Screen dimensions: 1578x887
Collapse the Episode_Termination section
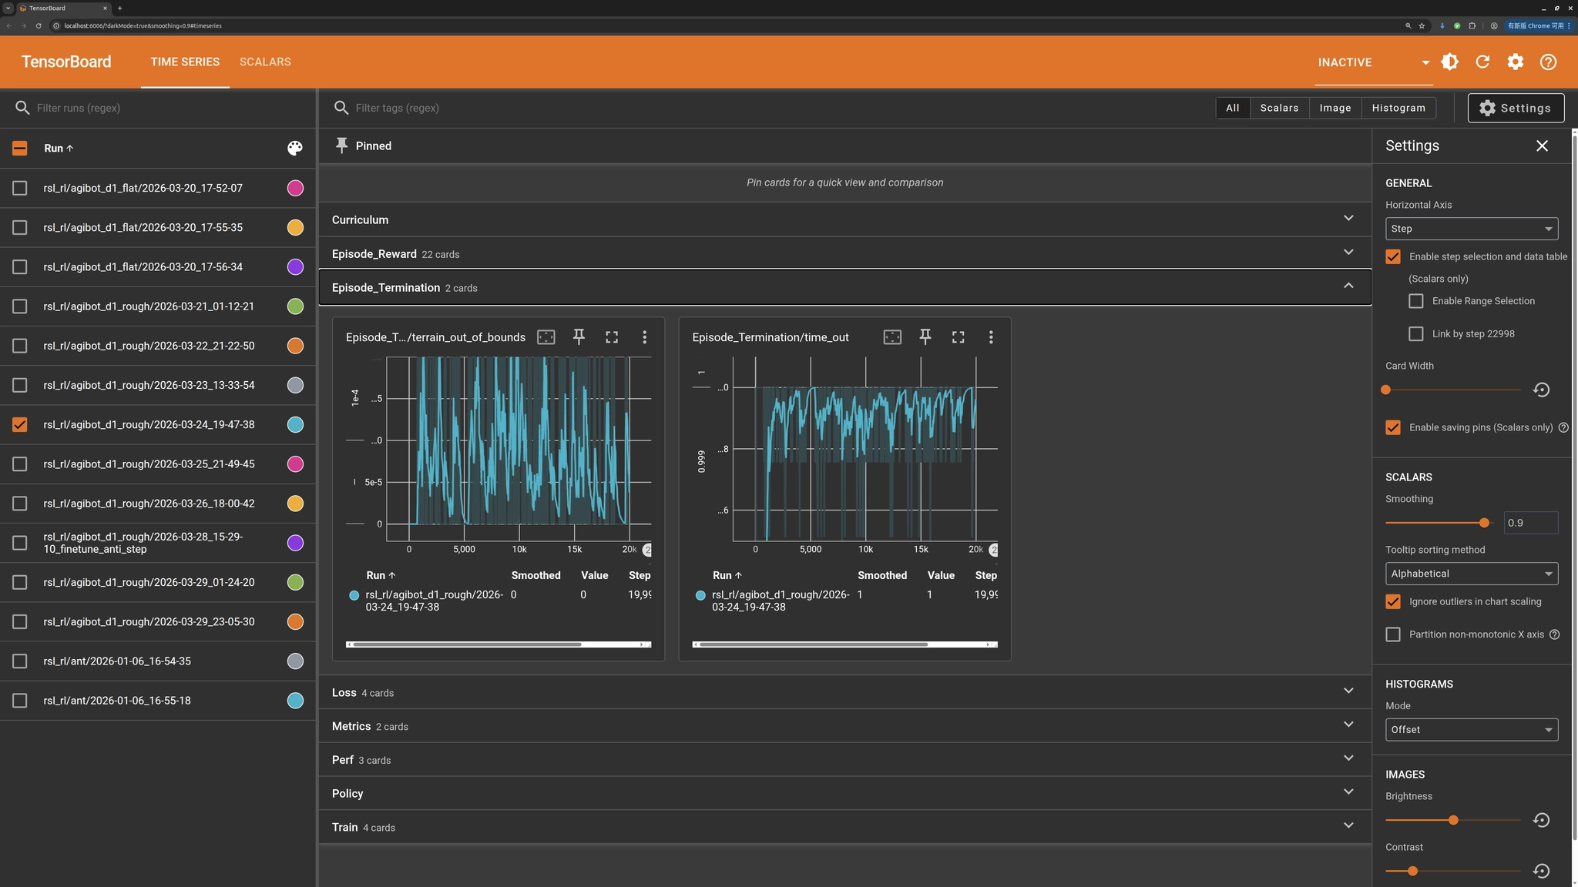pos(844,287)
